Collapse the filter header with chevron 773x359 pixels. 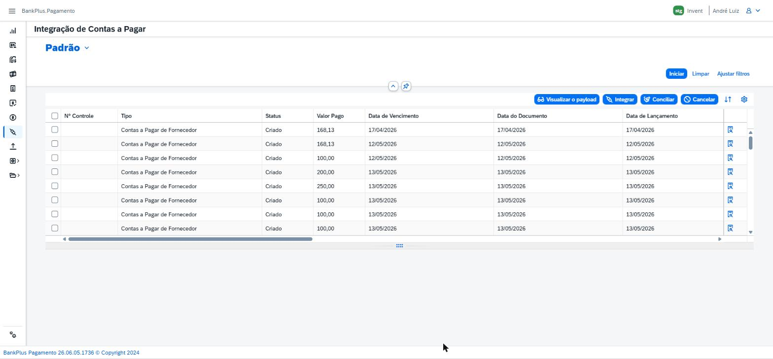pyautogui.click(x=393, y=86)
